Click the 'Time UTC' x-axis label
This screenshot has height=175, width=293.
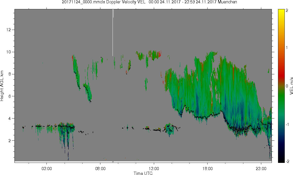point(143,173)
